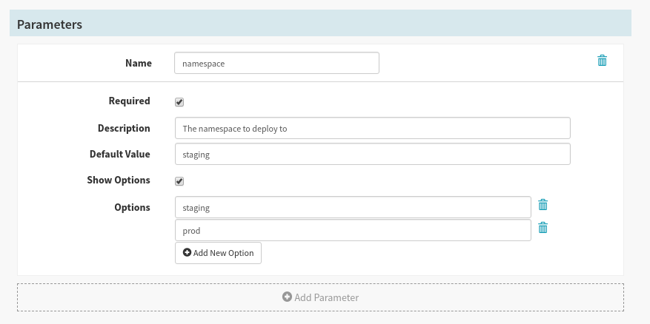Click into the Description text field
Viewport: 650px width, 324px height.
(x=372, y=128)
